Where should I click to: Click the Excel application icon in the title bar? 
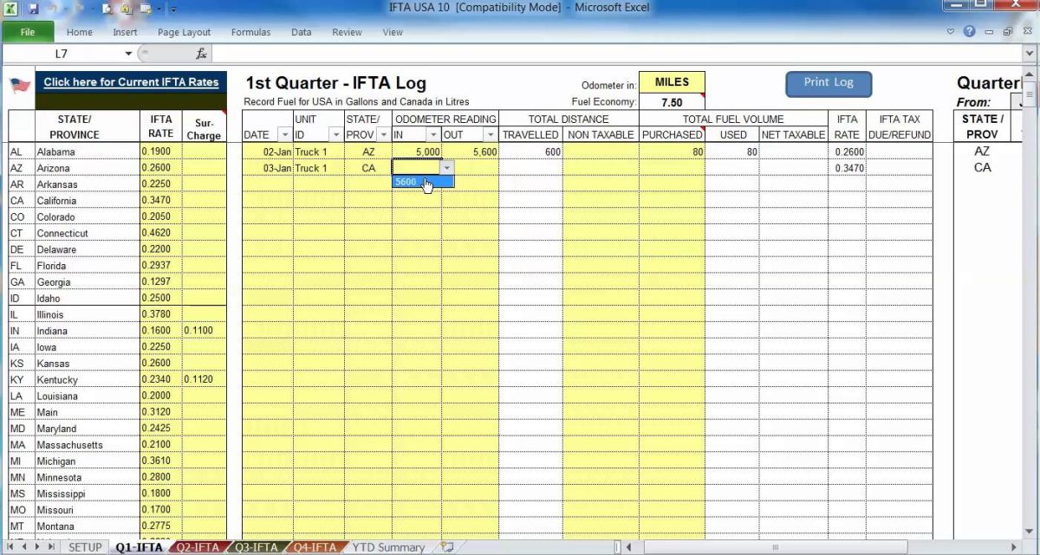pyautogui.click(x=10, y=8)
